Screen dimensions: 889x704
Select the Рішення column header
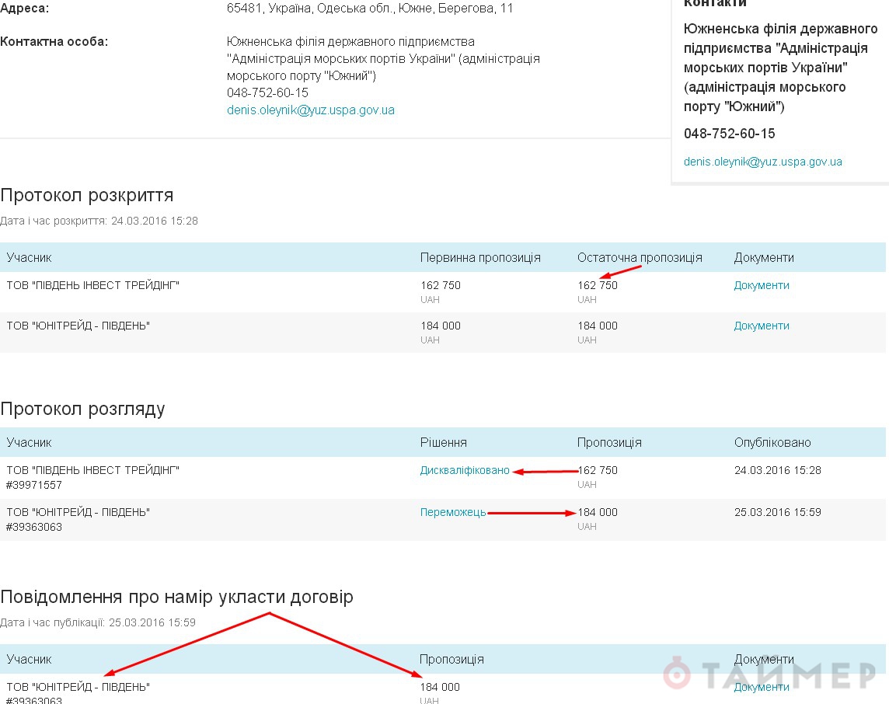point(443,442)
